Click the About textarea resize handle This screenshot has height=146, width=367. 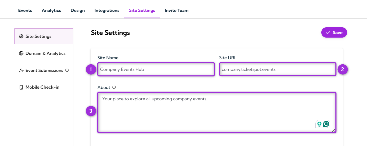334,130
